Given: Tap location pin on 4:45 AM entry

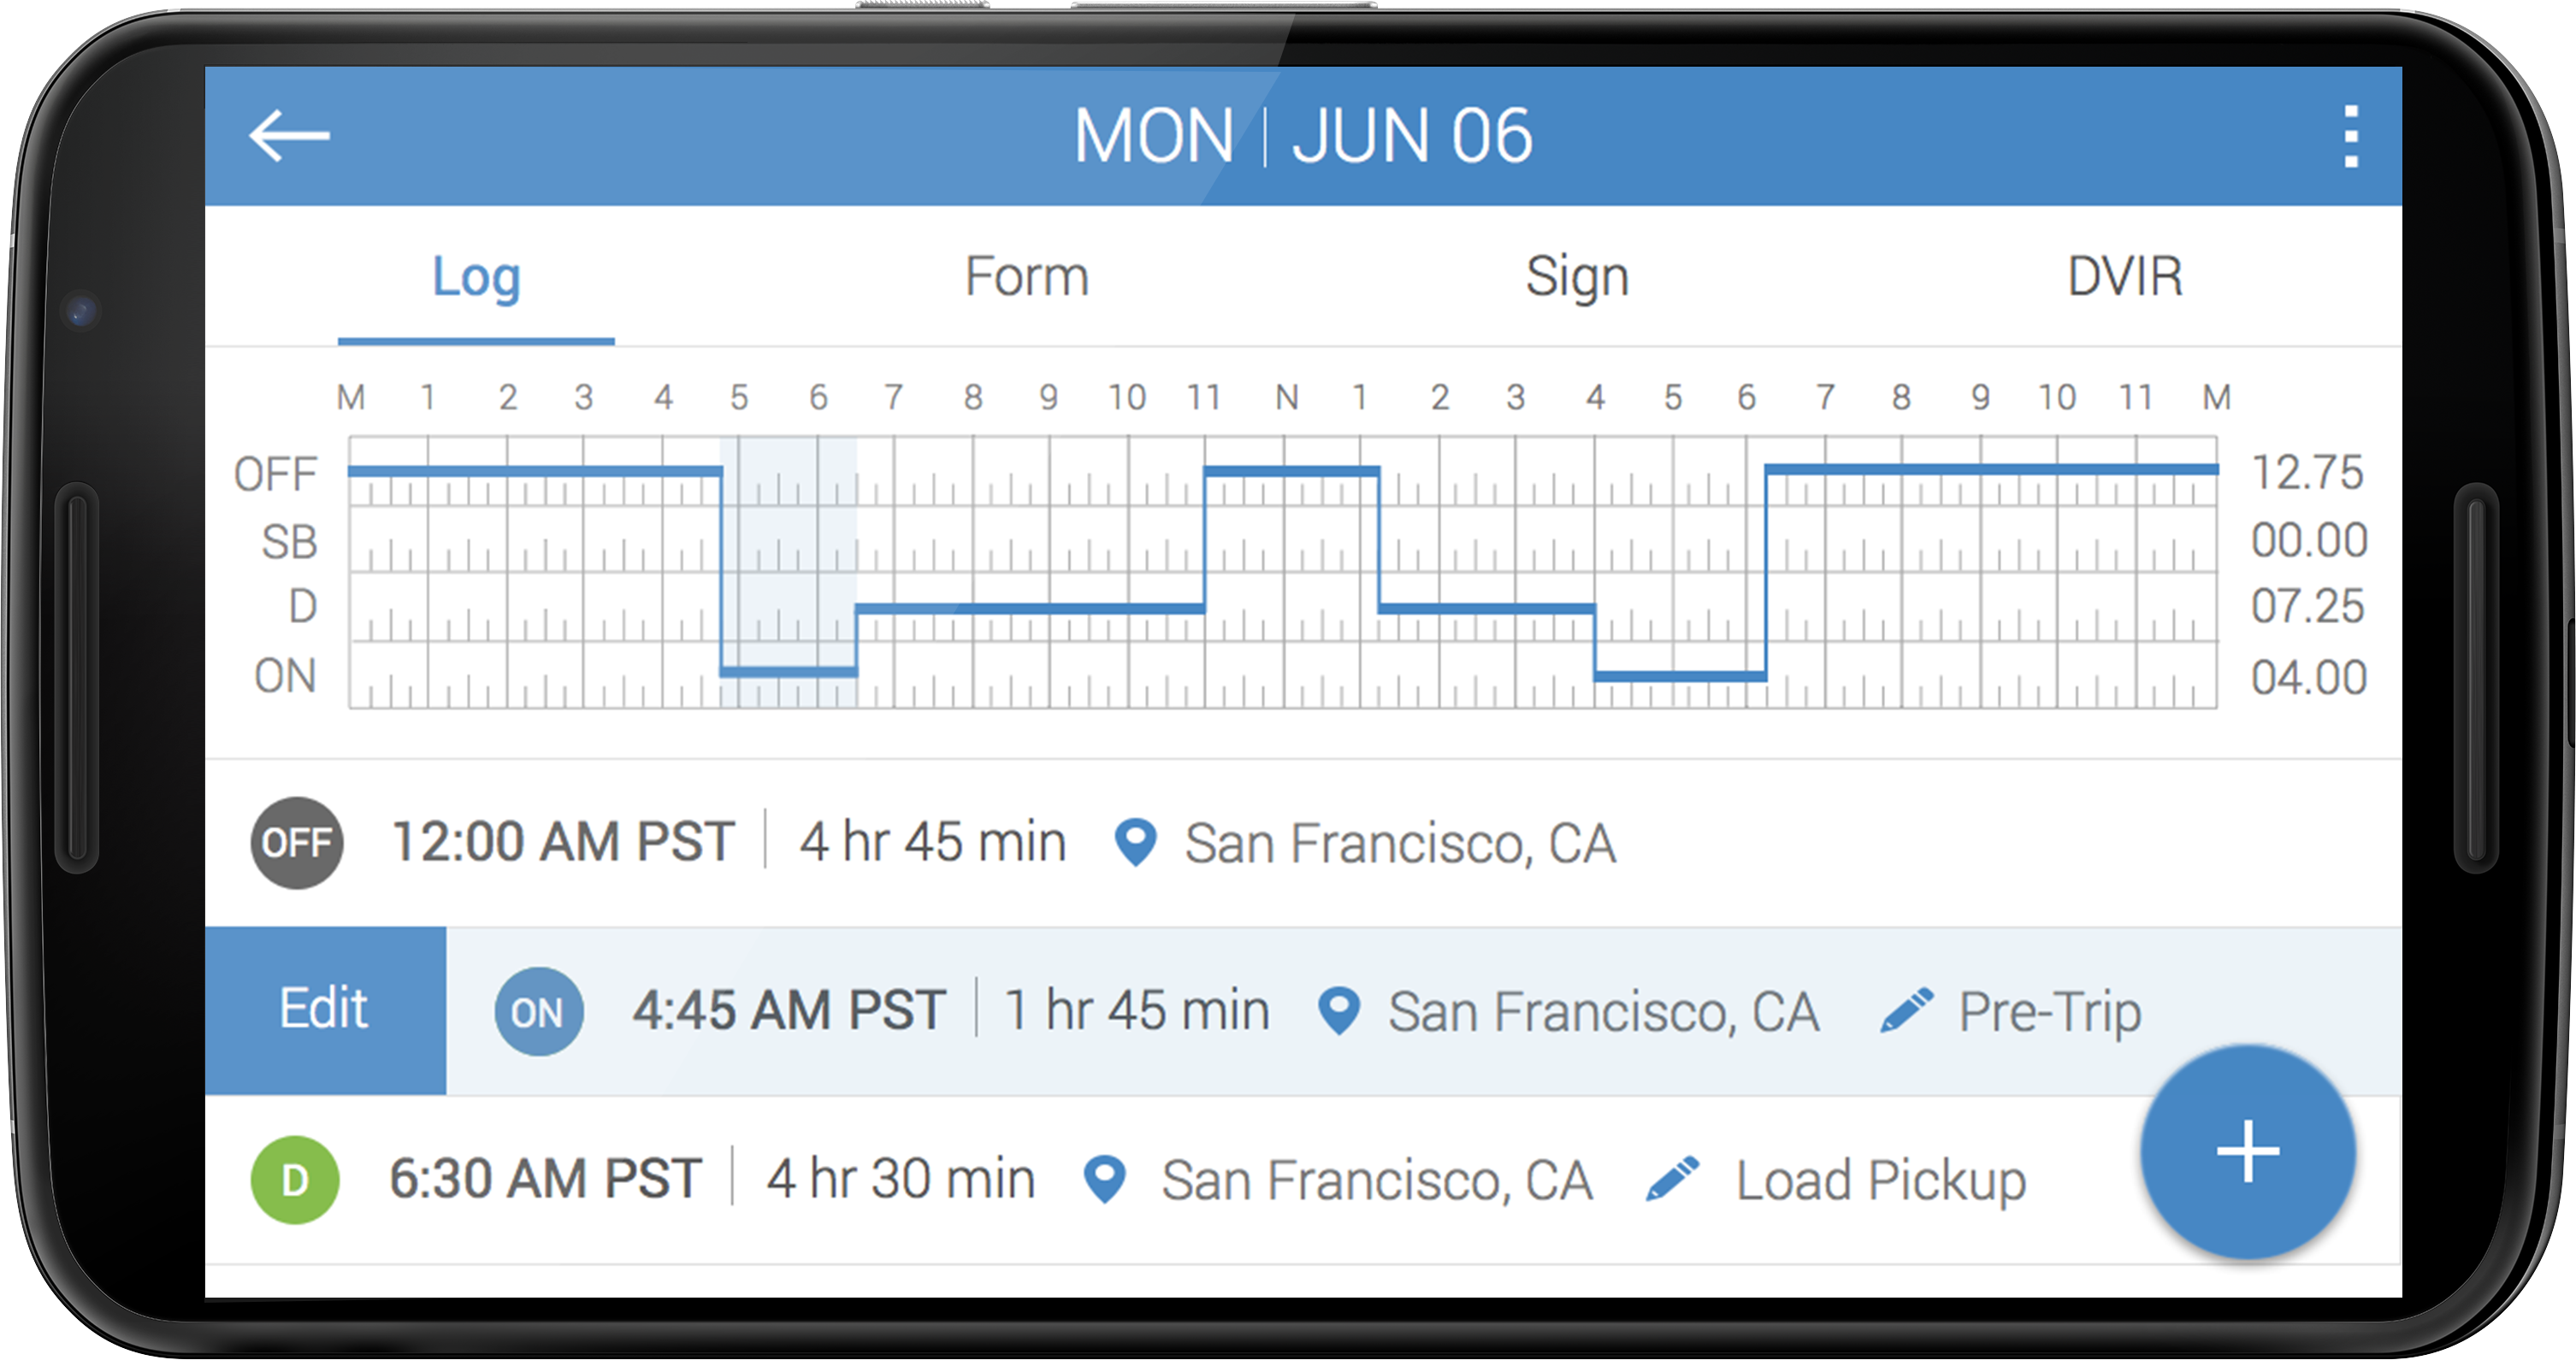Looking at the screenshot, I should click(x=1338, y=1010).
